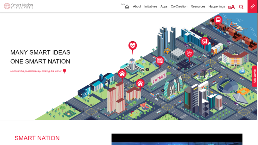Open the About menu
Screen dimensions: 258x145
(137, 6)
